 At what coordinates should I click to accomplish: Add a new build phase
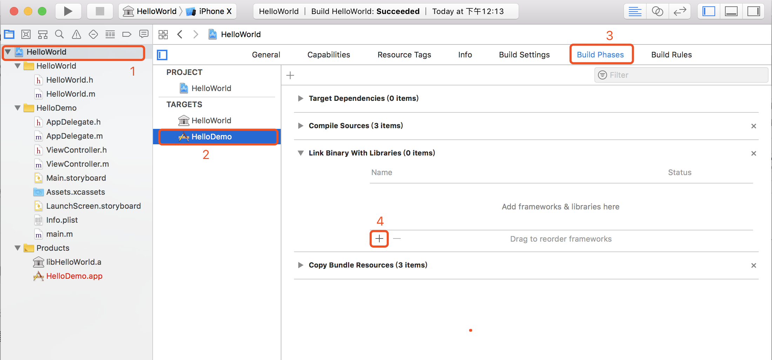[x=290, y=75]
